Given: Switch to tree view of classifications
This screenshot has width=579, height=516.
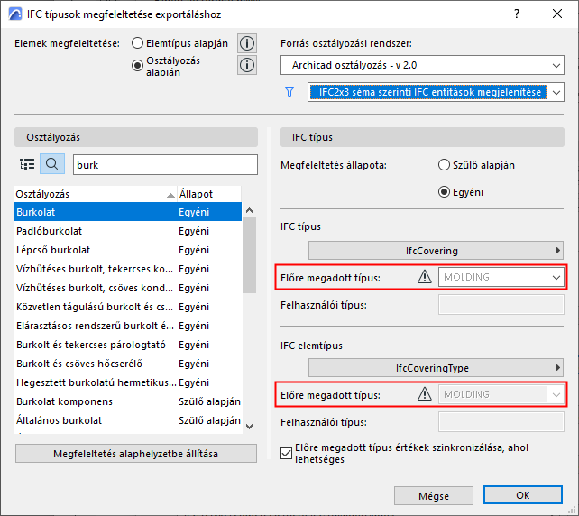Looking at the screenshot, I should tap(27, 164).
